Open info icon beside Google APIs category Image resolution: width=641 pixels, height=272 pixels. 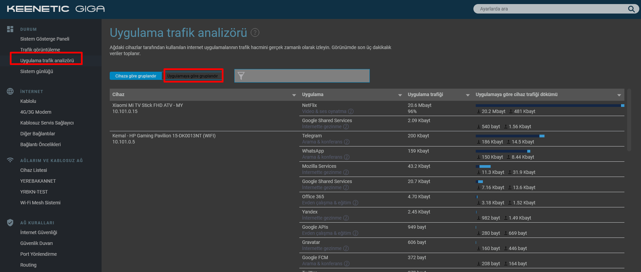tap(355, 233)
